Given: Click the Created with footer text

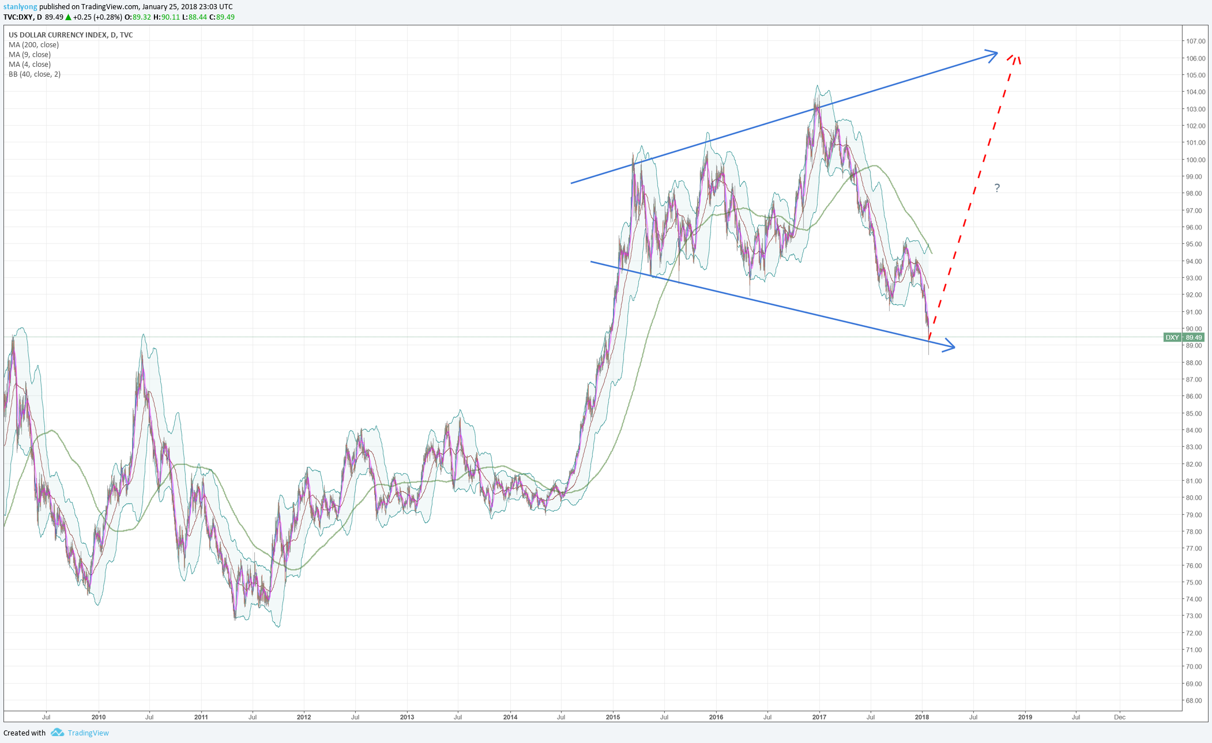Looking at the screenshot, I should [x=24, y=733].
